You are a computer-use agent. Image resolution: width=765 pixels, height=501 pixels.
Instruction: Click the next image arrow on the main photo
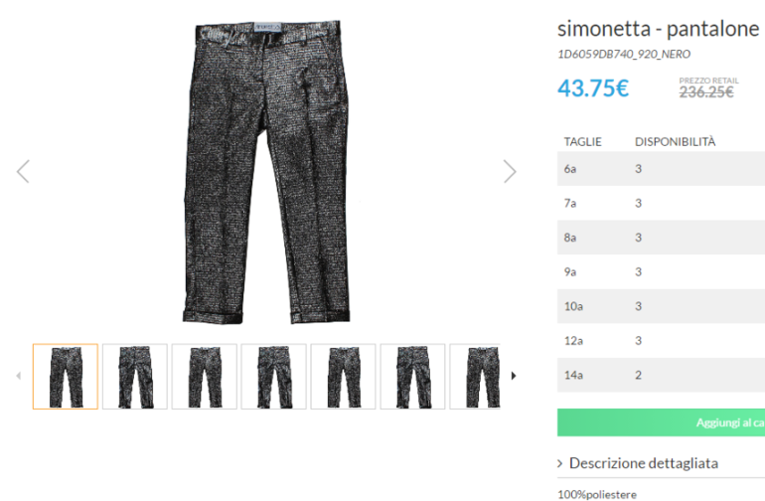510,172
